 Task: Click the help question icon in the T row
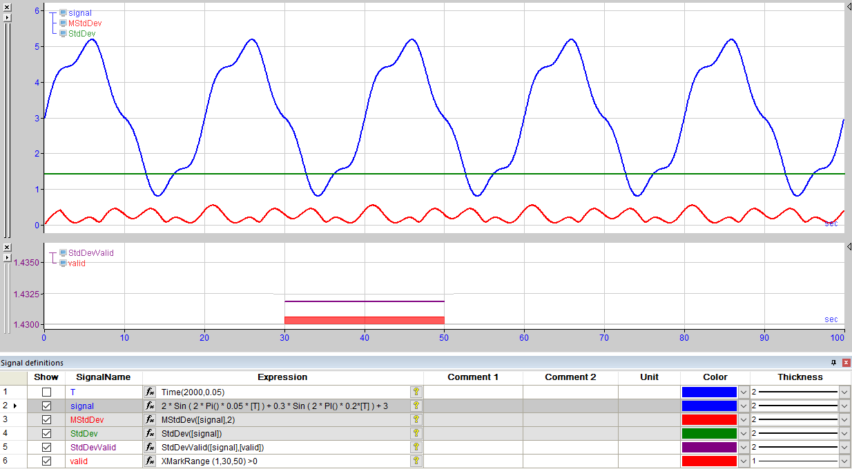click(x=416, y=392)
